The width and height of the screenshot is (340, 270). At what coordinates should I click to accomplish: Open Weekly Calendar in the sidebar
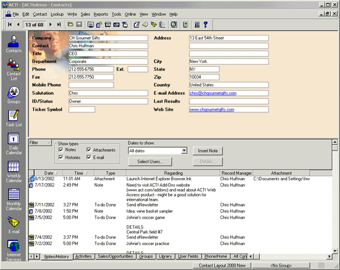(13, 172)
